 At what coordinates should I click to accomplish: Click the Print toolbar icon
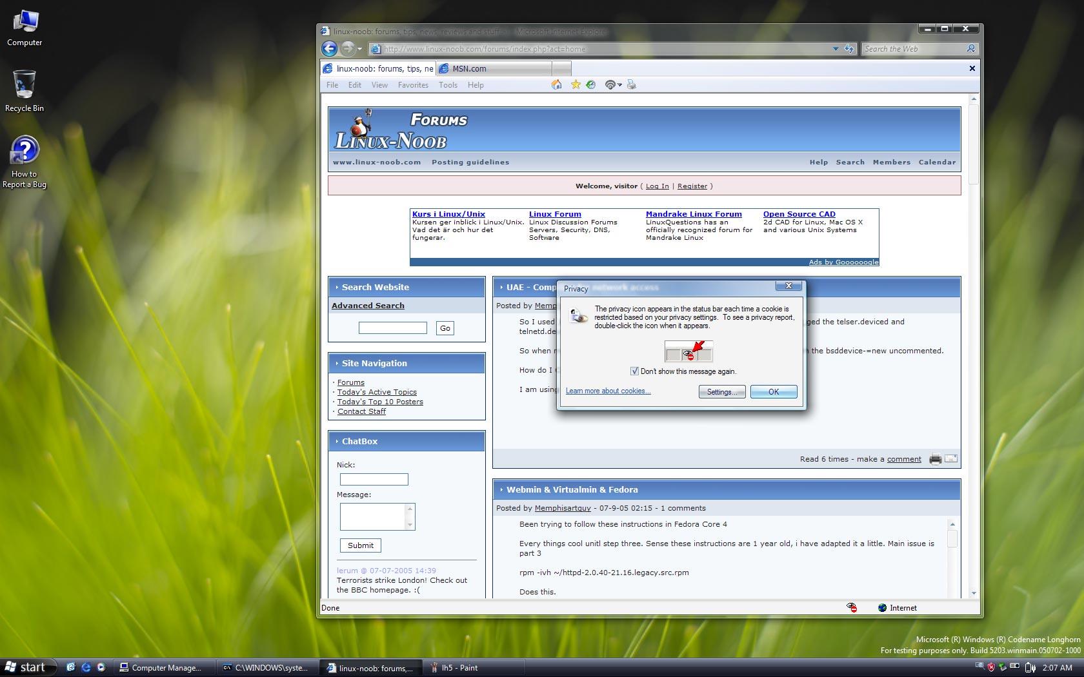632,84
